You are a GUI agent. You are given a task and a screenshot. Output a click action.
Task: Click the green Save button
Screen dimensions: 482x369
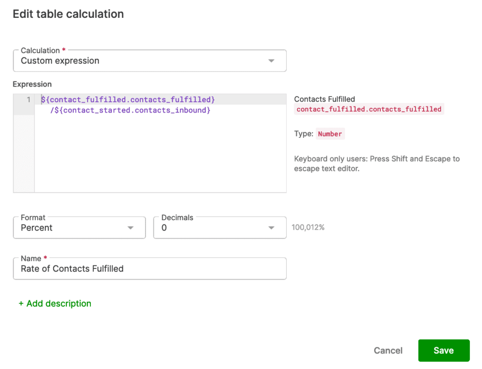click(443, 351)
